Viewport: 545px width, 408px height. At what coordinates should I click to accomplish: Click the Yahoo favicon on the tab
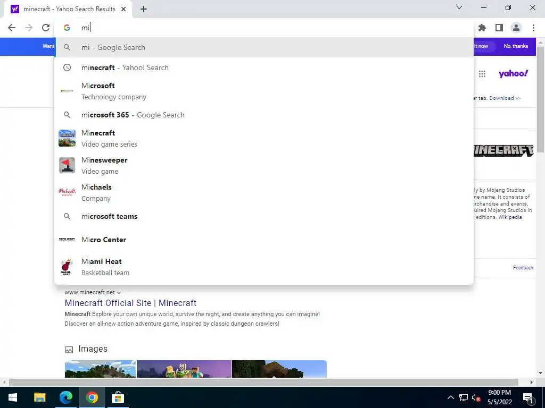[x=14, y=9]
